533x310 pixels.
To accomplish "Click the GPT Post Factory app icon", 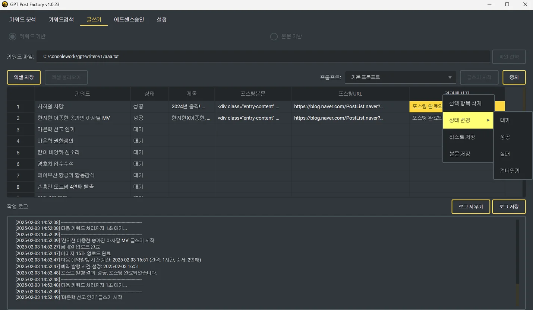I will point(5,4).
